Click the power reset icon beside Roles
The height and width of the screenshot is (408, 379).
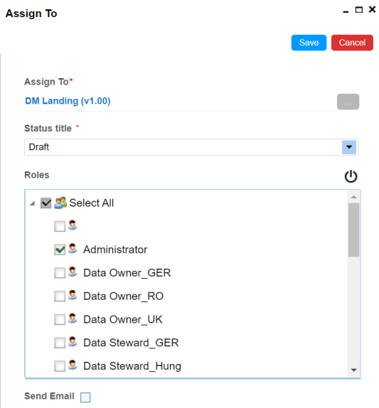tap(351, 176)
